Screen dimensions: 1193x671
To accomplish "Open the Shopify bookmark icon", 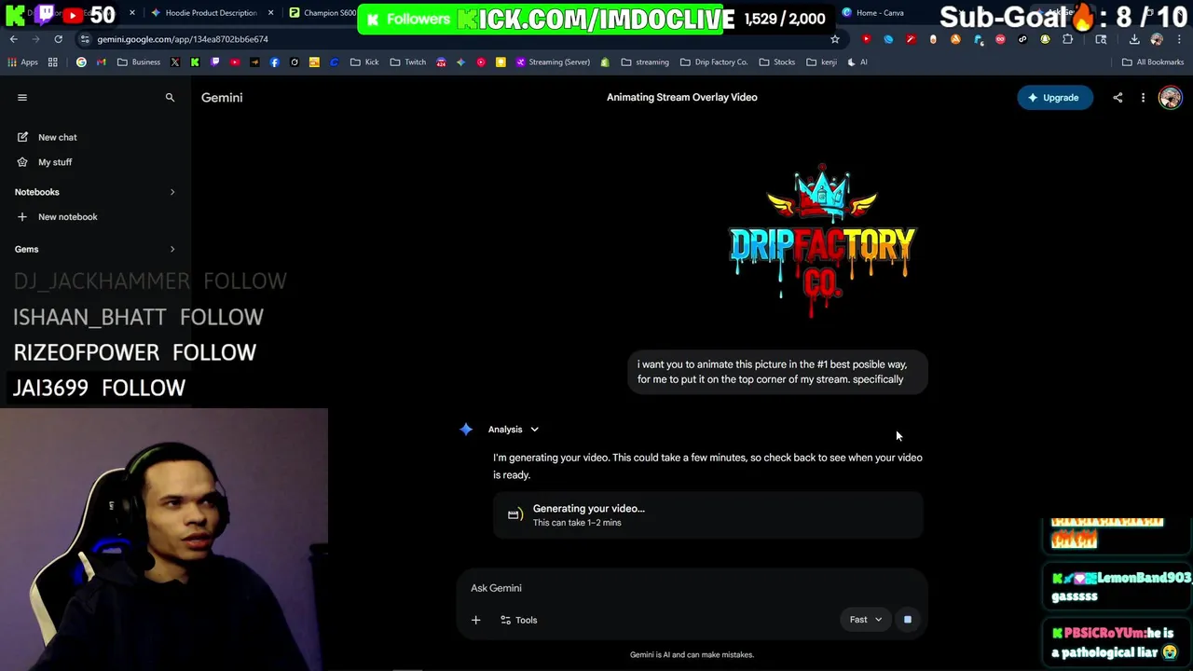I will [605, 62].
